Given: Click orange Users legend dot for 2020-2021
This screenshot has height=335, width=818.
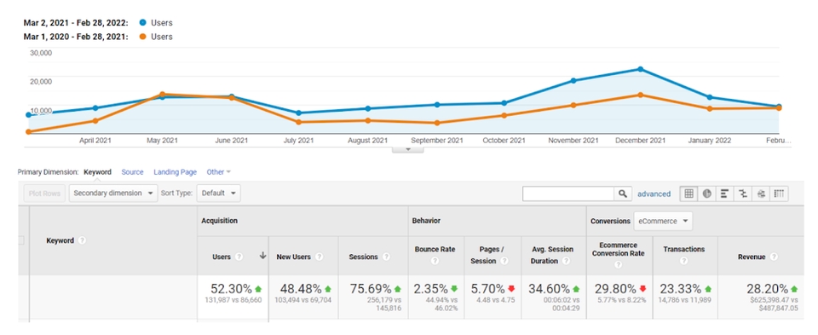Looking at the screenshot, I should tap(142, 37).
